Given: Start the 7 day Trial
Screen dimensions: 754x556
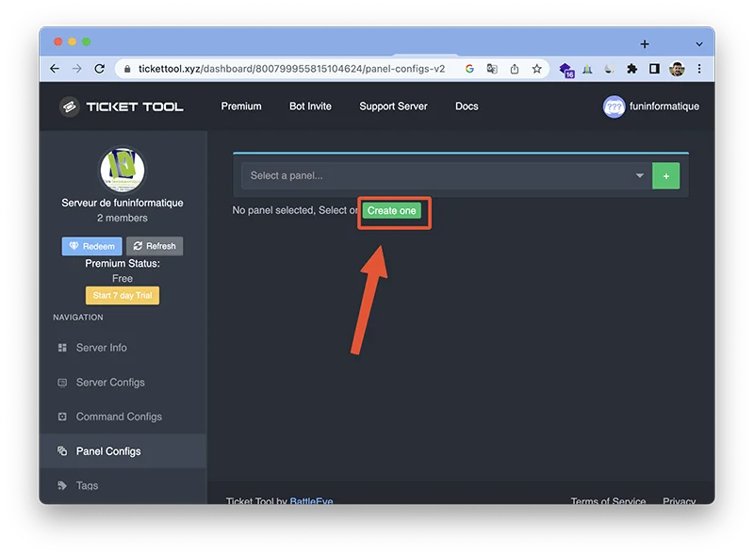Looking at the screenshot, I should pyautogui.click(x=122, y=295).
